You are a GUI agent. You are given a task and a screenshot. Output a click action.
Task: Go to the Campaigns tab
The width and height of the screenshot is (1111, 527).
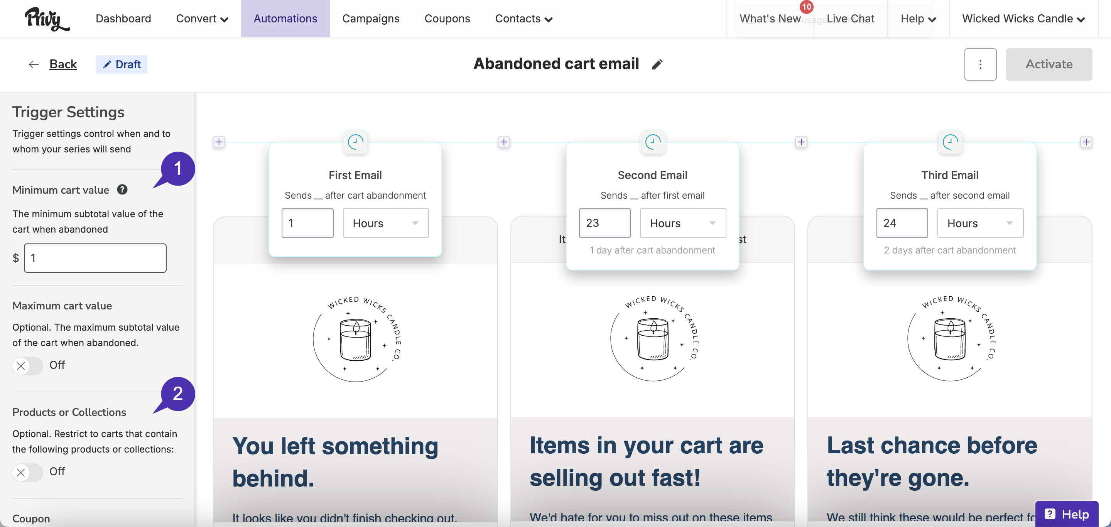click(x=371, y=19)
